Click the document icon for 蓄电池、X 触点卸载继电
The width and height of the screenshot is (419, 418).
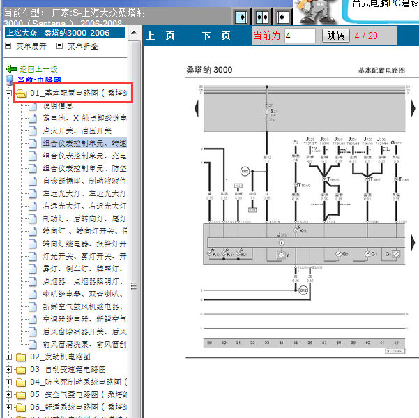tap(33, 118)
